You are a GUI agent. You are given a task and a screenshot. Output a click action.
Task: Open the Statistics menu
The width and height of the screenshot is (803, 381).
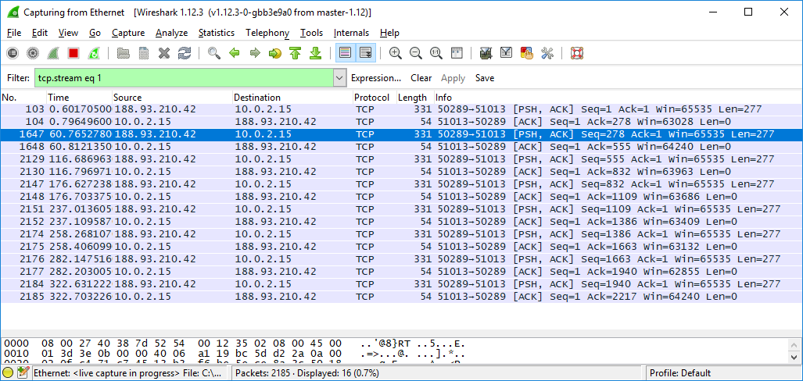216,33
